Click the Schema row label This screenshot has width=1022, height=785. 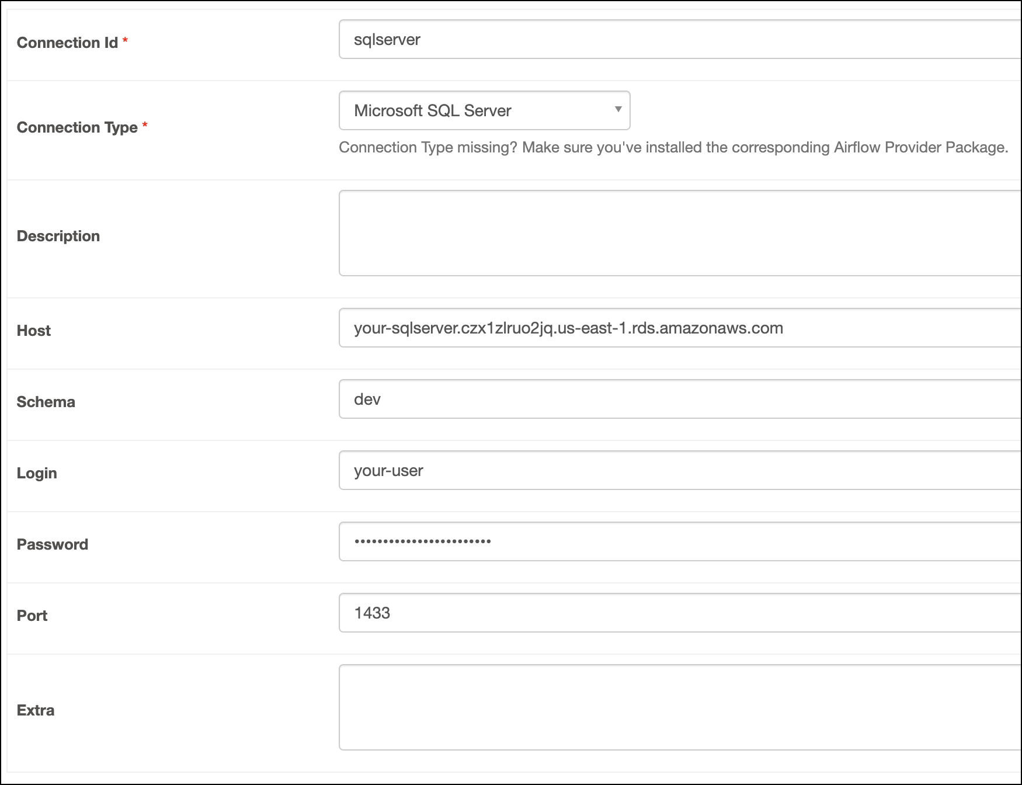coord(46,402)
